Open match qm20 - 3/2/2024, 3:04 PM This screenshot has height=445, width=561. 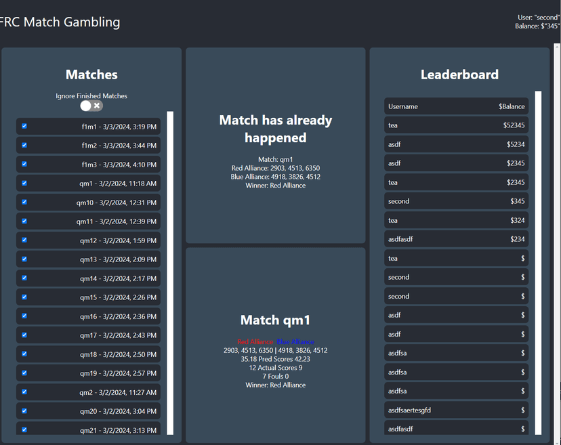[88, 411]
